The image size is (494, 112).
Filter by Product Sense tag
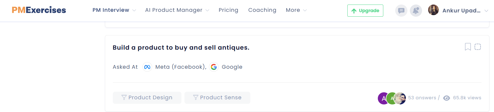pyautogui.click(x=217, y=97)
